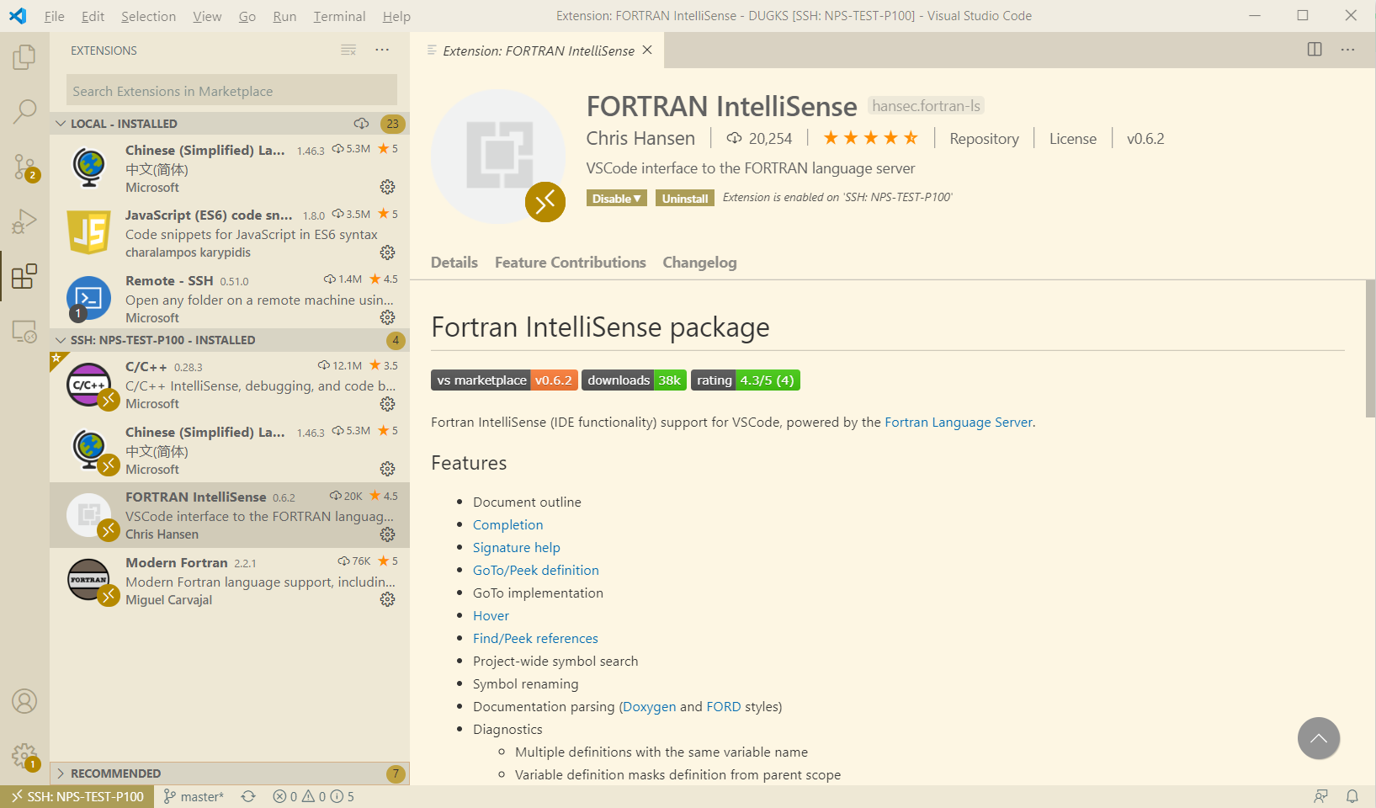The width and height of the screenshot is (1376, 808).
Task: Click the downloads 38k badge
Action: (634, 380)
